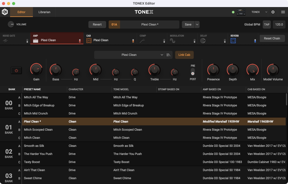
Task: Click the Gain knob
Action: click(x=36, y=69)
